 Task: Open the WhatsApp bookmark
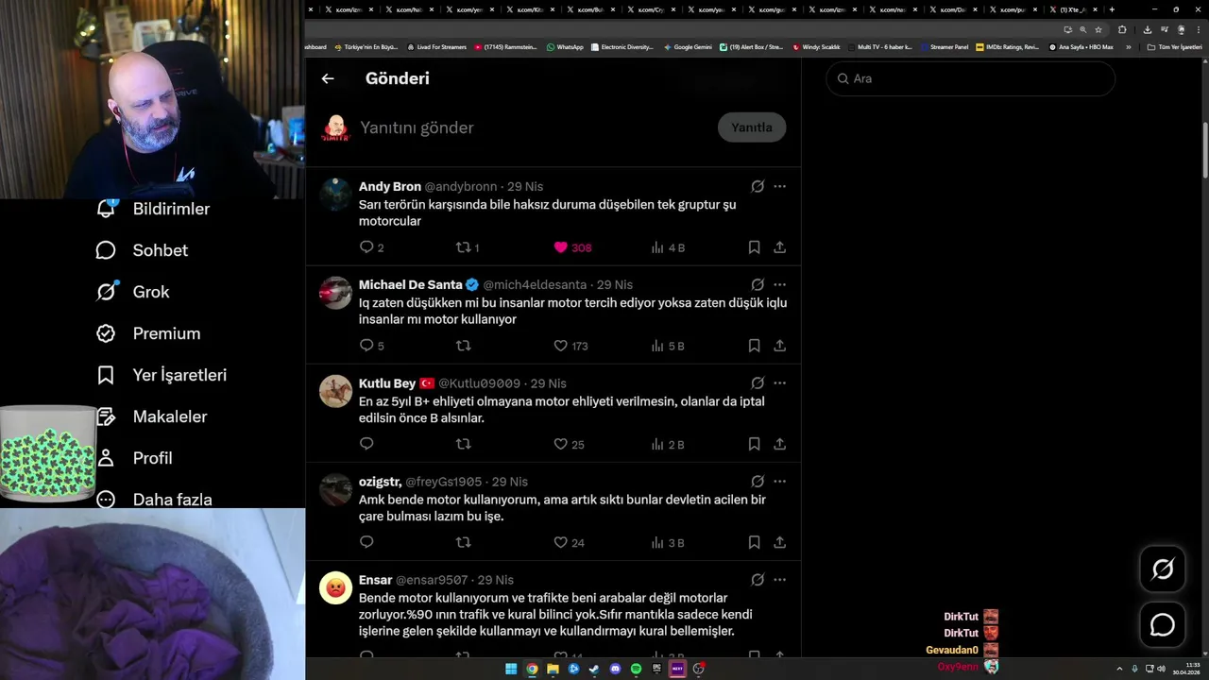[565, 46]
